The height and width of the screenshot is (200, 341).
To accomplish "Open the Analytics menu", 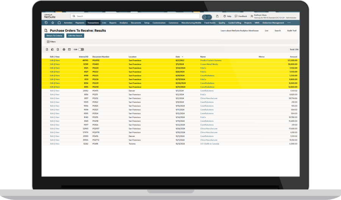I will 124,23.
